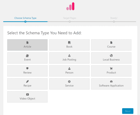This screenshot has height=115, width=140.
Task: Click the Target Pages progress marker dot
Action: pyautogui.click(x=70, y=22)
